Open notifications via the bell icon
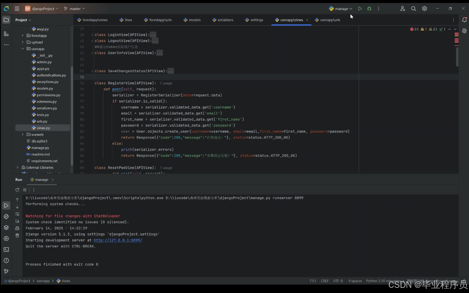Viewport: 469px width, 293px height. [465, 20]
